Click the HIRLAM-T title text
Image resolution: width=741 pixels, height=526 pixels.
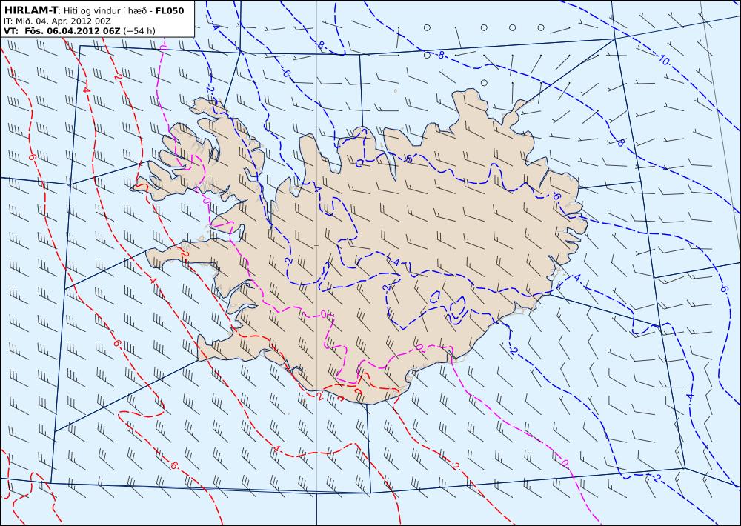30,10
